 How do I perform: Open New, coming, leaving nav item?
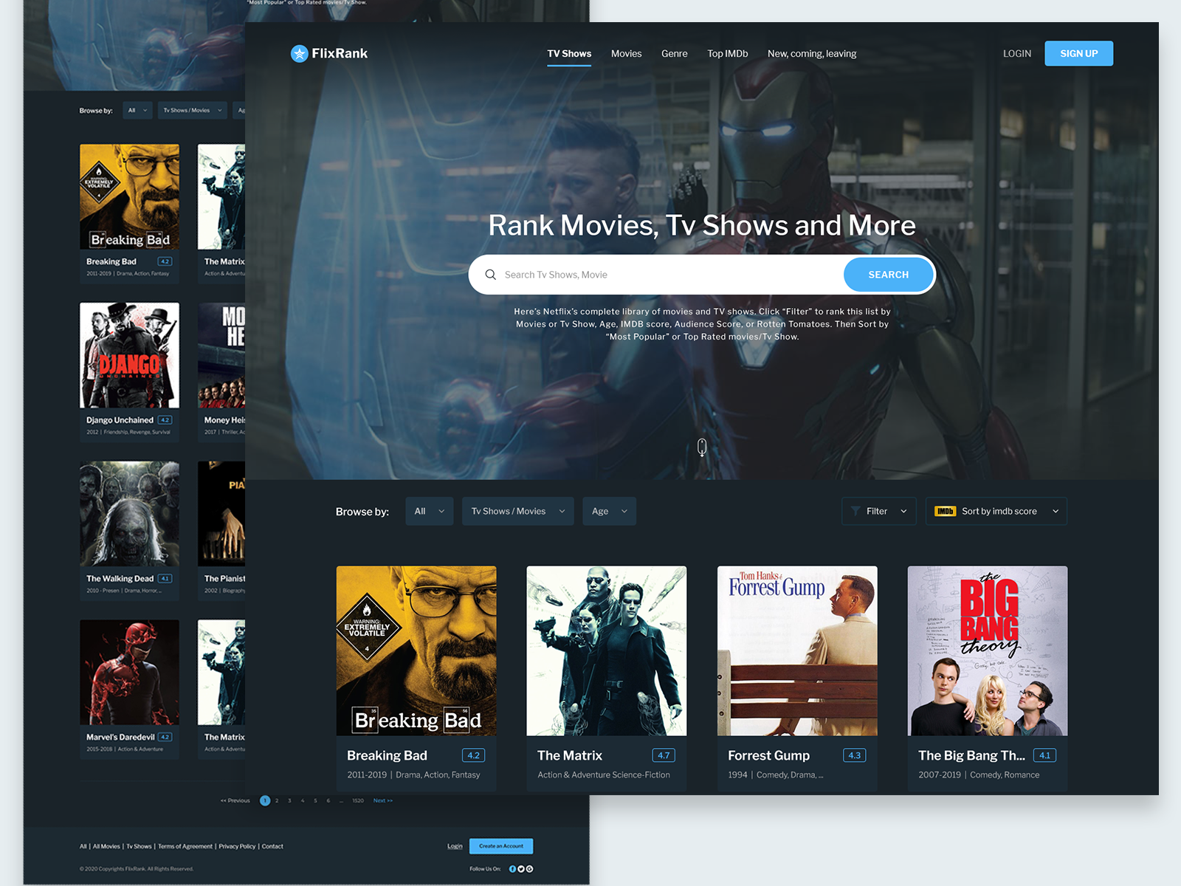tap(812, 54)
